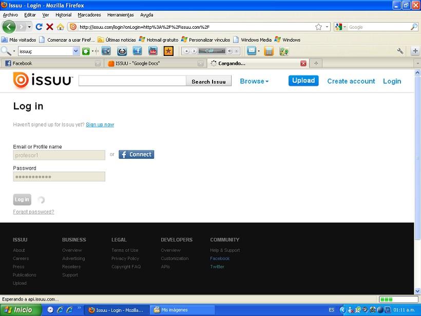Switch to the ISSUU Google Docs tab

click(155, 63)
